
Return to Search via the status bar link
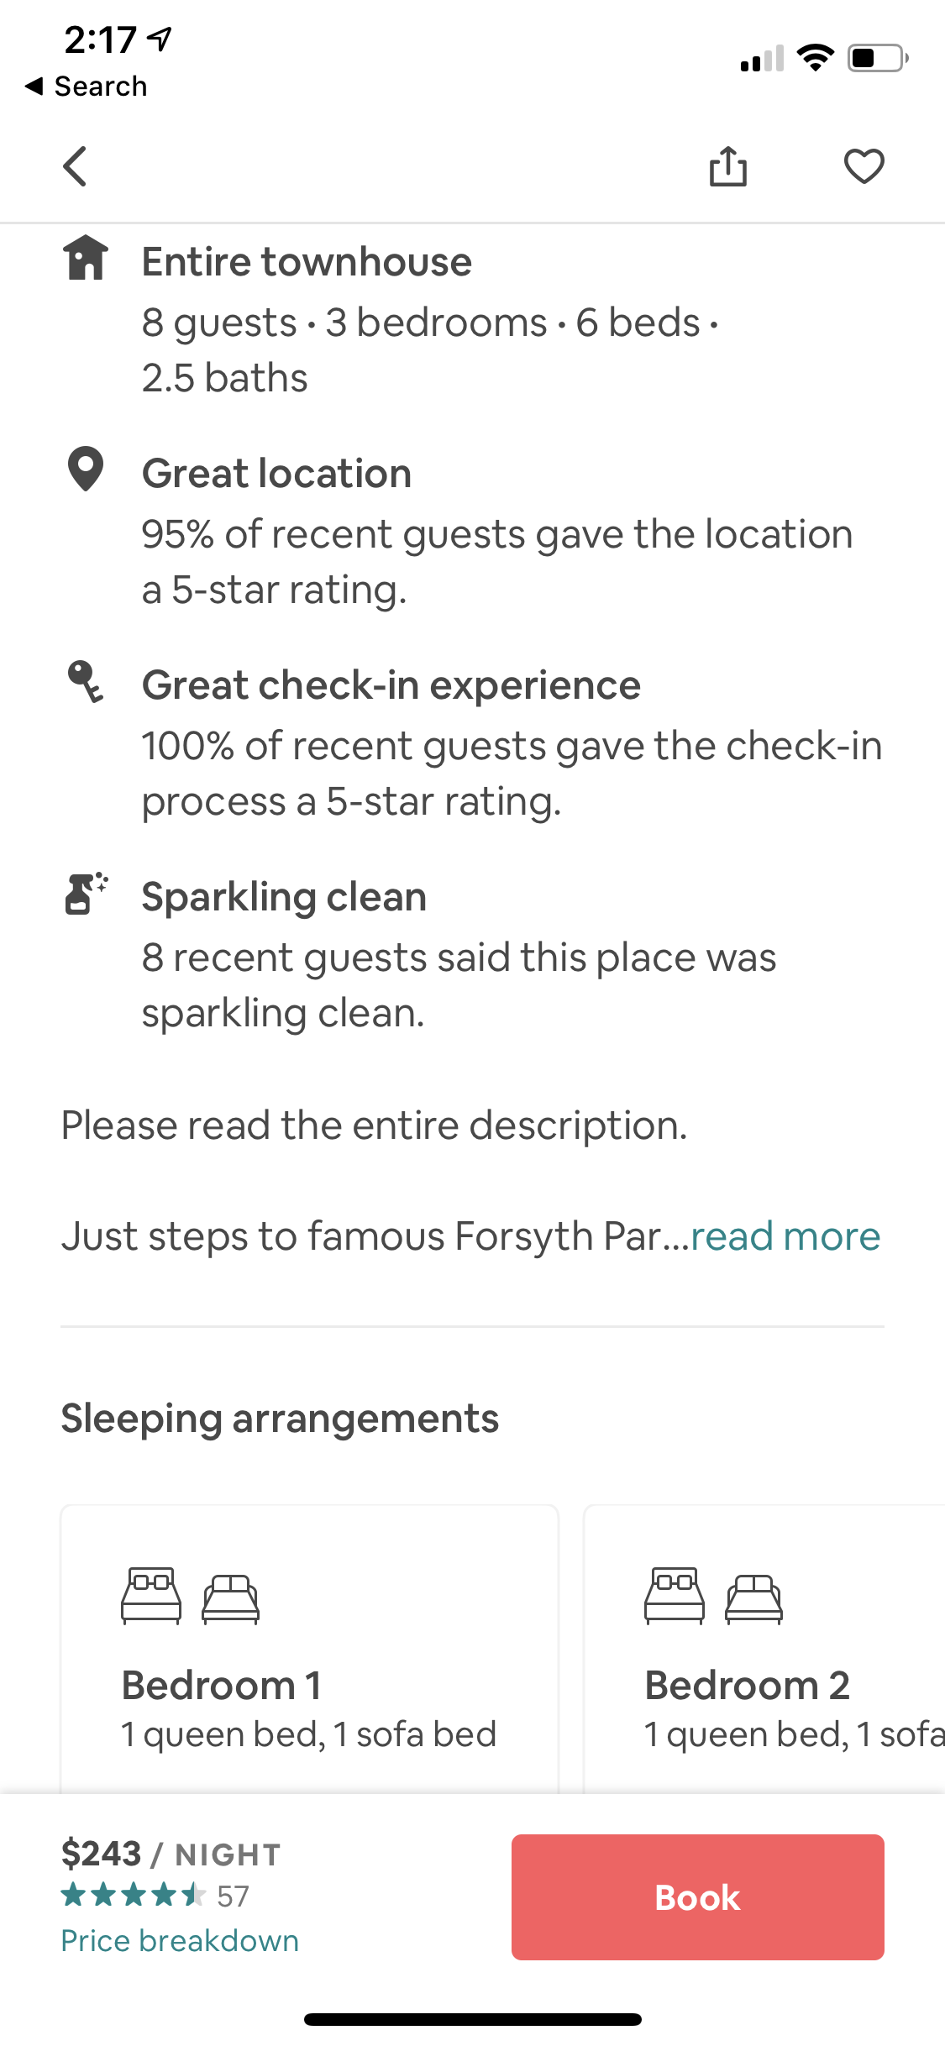(x=88, y=85)
